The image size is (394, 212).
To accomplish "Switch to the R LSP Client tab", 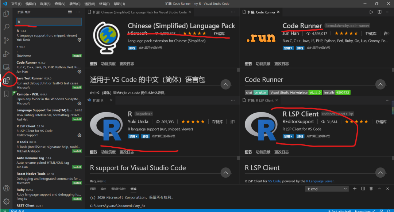I will coord(260,100).
